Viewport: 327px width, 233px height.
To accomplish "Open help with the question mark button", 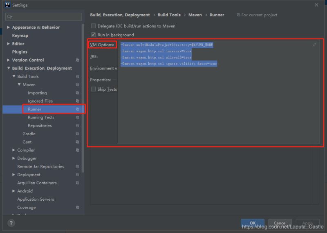I will [11, 223].
